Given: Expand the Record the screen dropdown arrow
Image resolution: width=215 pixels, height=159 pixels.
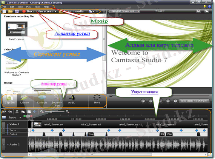Looking at the screenshot, I should click(55, 11).
